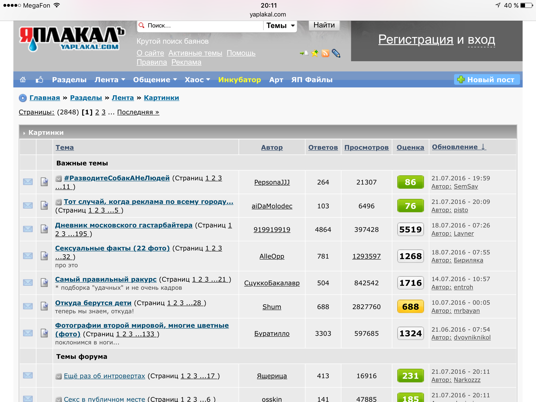Collapse the Картинки section header triangle
536x402 pixels.
click(24, 133)
